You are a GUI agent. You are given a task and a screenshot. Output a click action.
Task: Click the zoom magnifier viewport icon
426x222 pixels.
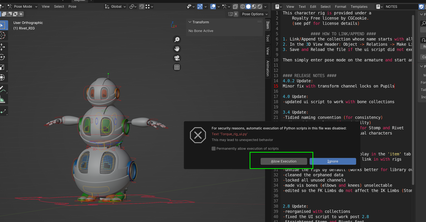(x=177, y=40)
